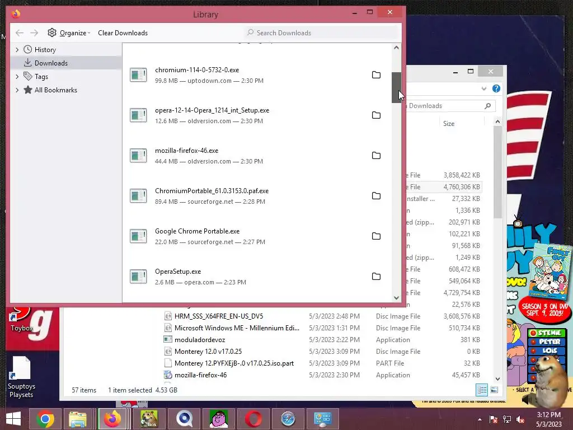
Task: Show mozilla-firefox-46.exe in its folder
Action: coord(376,156)
